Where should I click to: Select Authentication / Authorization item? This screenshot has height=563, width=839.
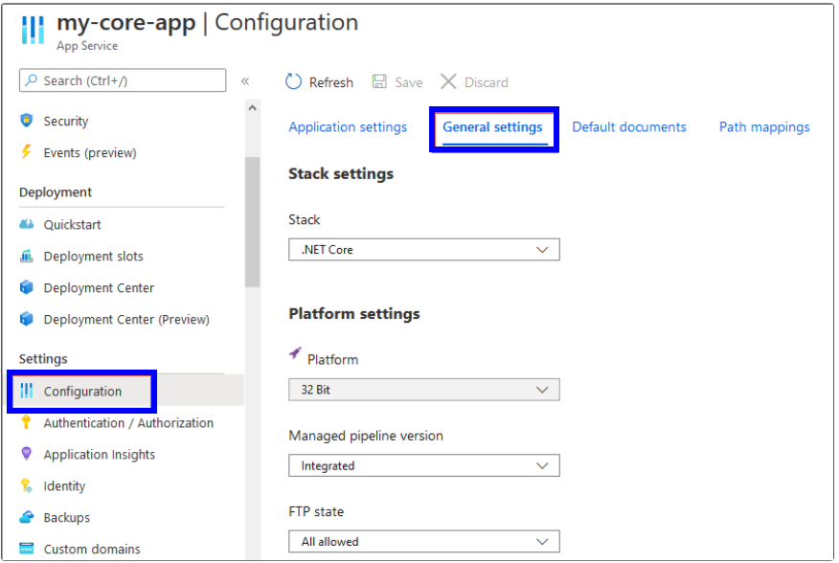(126, 423)
